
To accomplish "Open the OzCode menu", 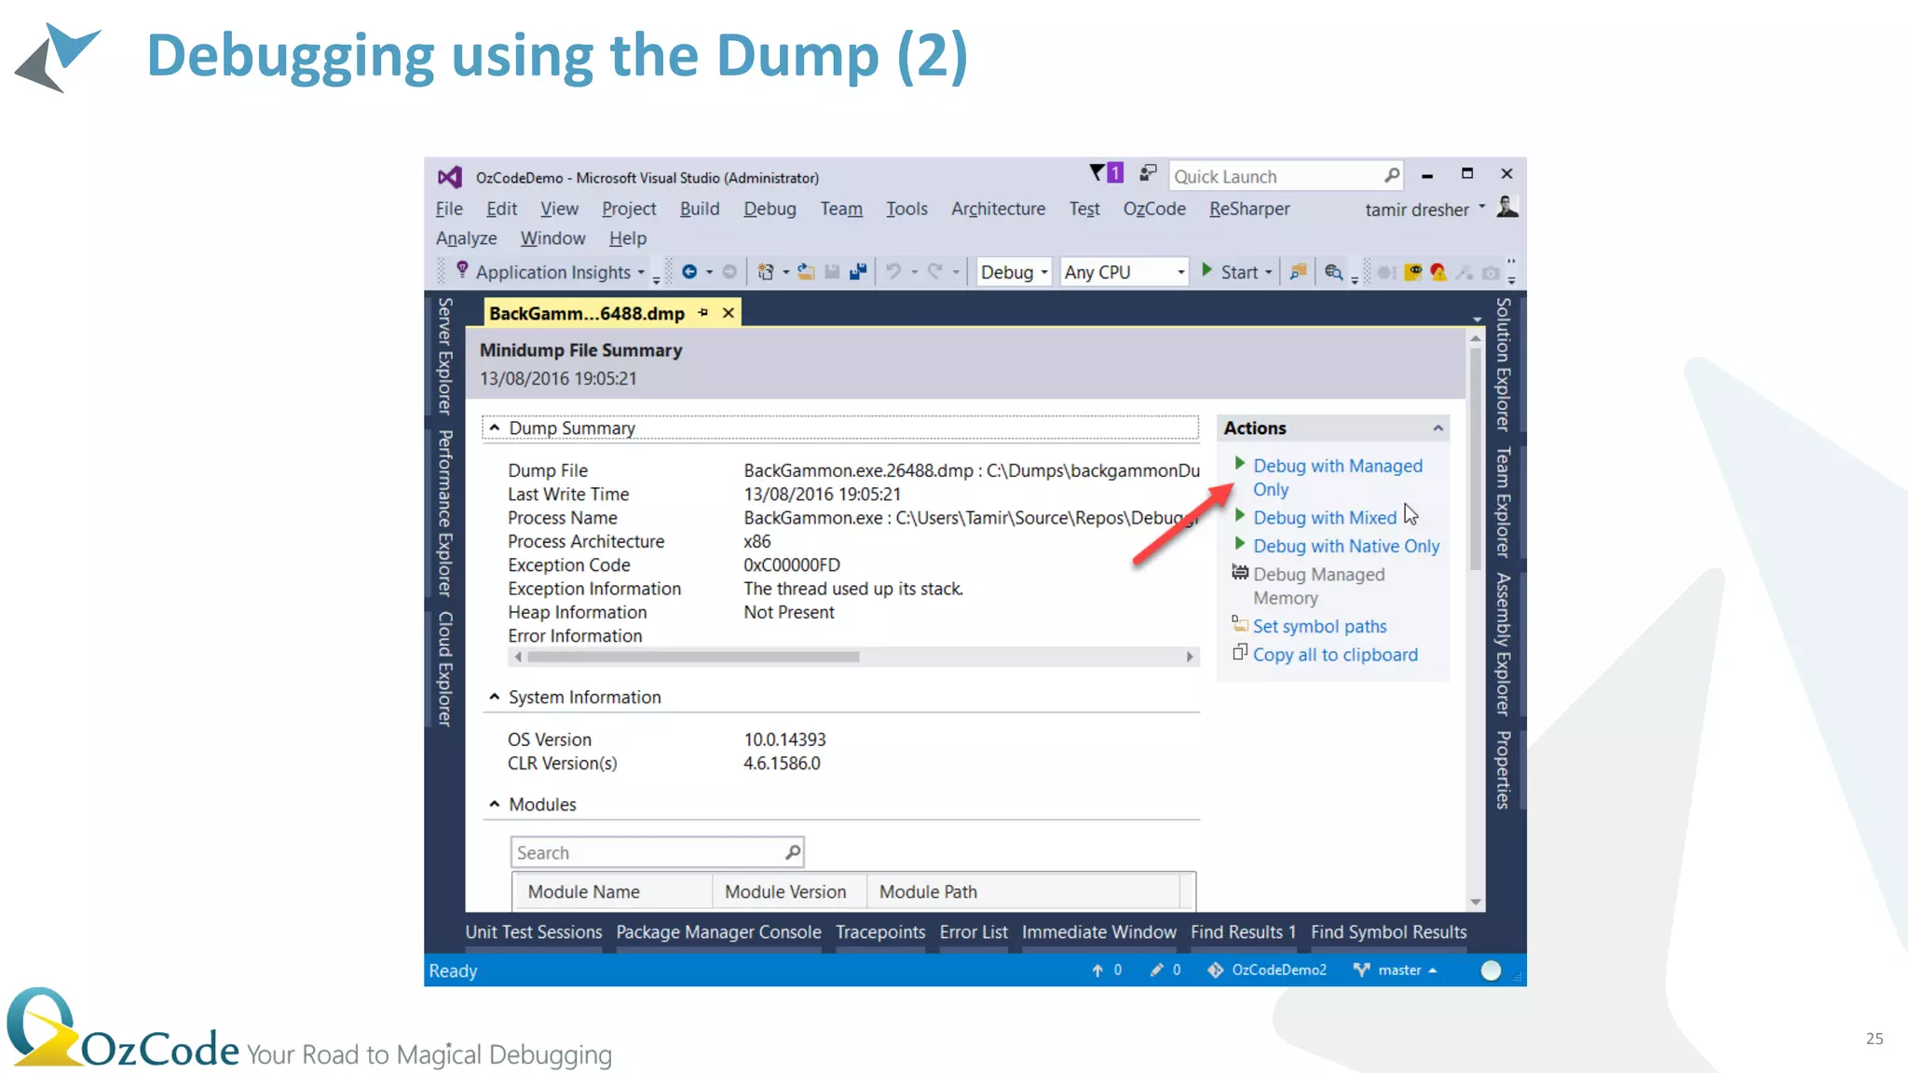I will (1154, 209).
